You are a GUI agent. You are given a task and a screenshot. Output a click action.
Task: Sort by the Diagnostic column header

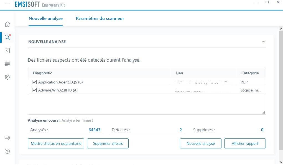click(x=42, y=73)
